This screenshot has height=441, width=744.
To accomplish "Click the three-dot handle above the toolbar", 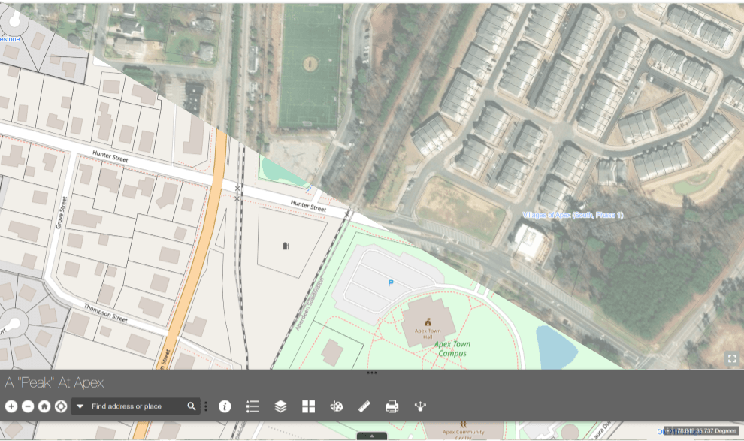I will click(x=372, y=373).
